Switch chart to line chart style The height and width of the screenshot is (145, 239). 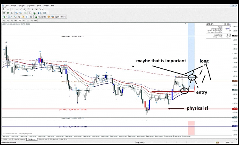tap(12, 13)
